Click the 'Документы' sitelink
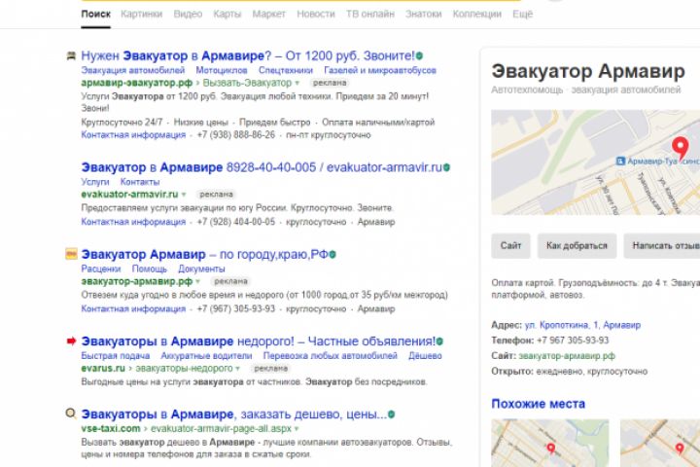This screenshot has height=467, width=700. point(201,269)
